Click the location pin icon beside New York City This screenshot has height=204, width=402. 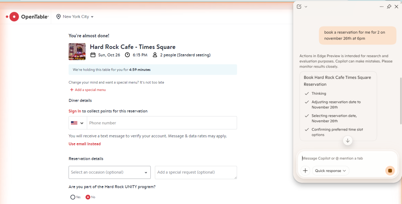pyautogui.click(x=58, y=16)
